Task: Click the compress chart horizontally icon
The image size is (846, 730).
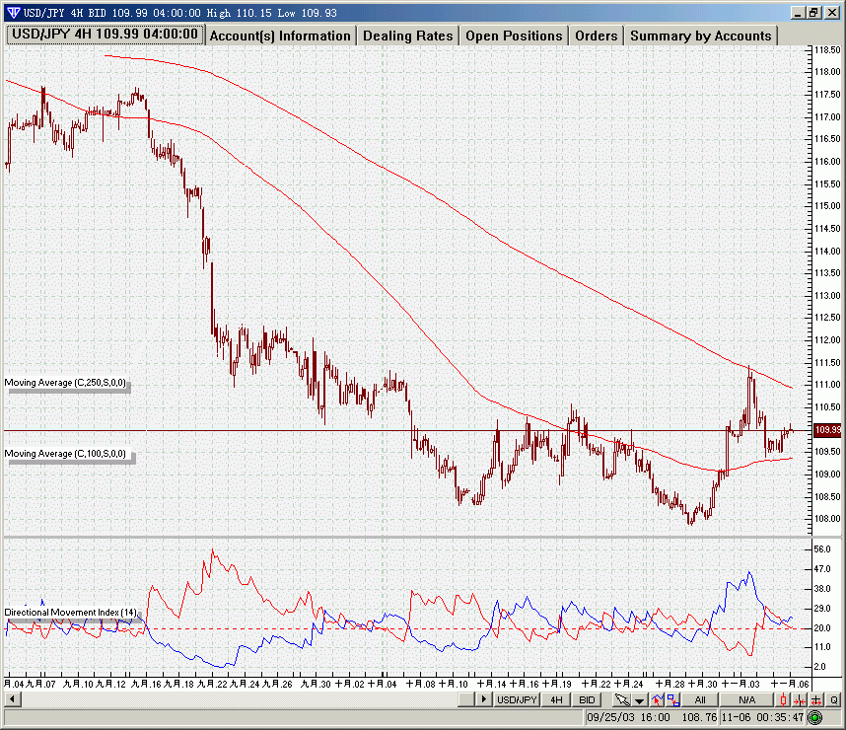Action: pos(800,700)
